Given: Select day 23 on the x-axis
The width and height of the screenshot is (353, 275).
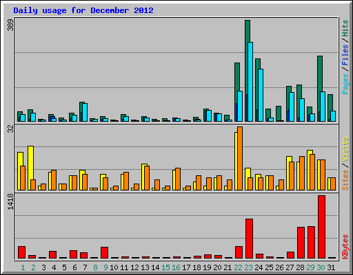Looking at the screenshot, I should tap(248, 267).
